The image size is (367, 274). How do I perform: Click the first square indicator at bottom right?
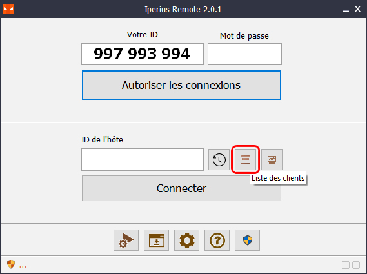(x=346, y=265)
